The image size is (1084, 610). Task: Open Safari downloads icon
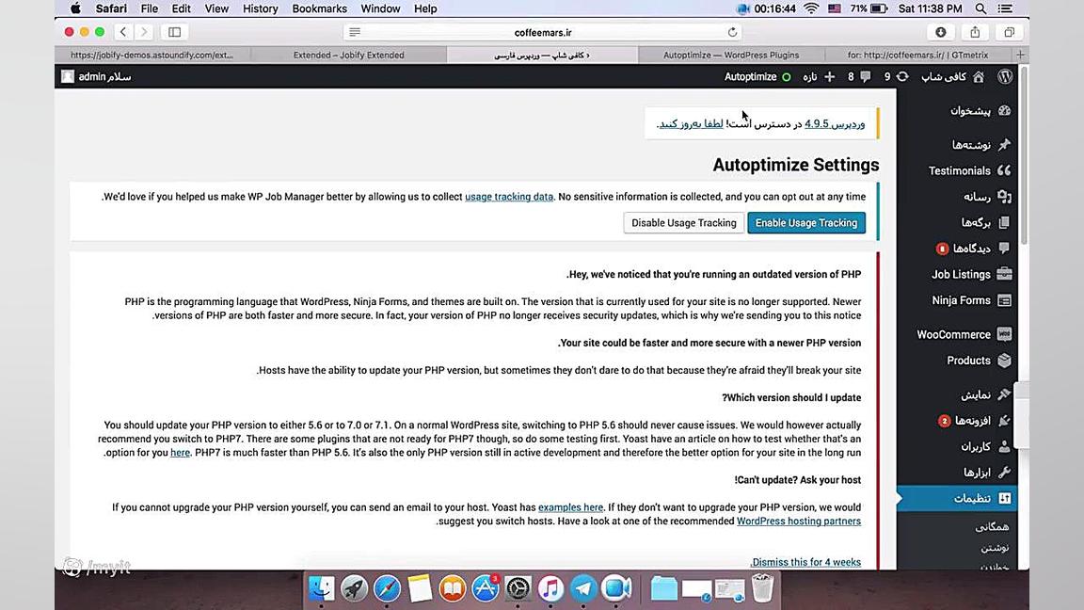click(940, 32)
